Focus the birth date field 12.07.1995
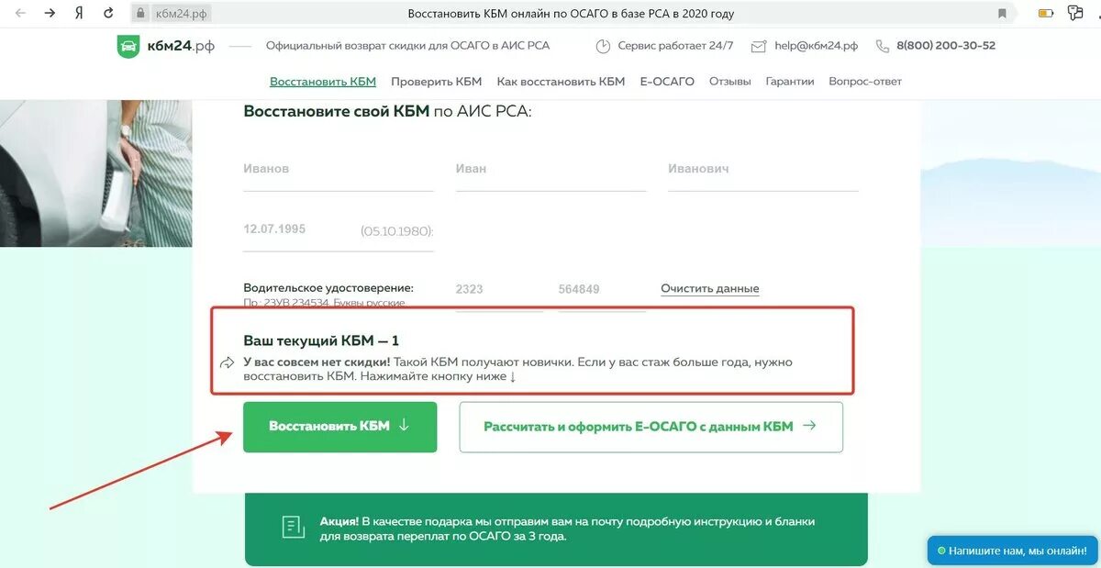Viewport: 1101px width, 568px height. coord(339,229)
